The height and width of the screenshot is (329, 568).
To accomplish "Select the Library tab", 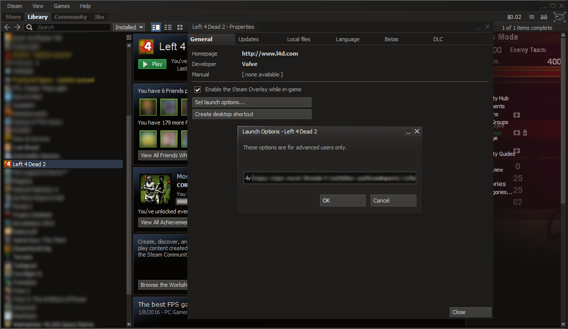I will tap(38, 17).
